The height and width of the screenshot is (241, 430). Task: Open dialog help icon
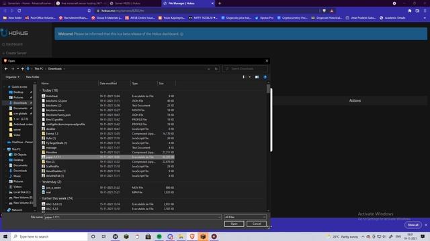coord(265,77)
